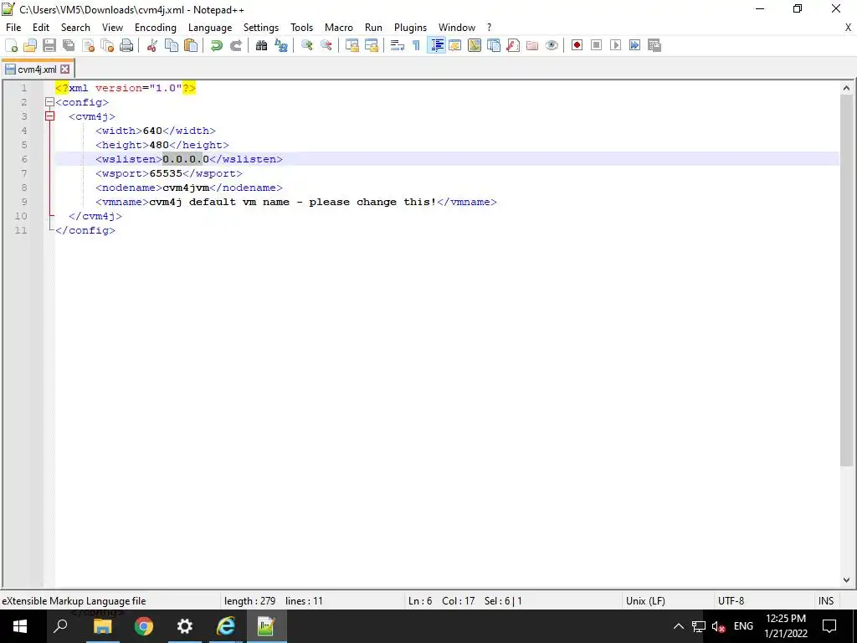Open the Search menu
Screen dimensions: 857x643
click(x=75, y=28)
